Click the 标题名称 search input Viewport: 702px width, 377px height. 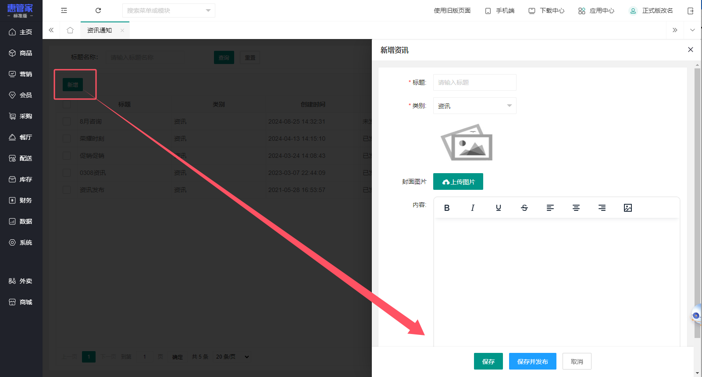[145, 57]
